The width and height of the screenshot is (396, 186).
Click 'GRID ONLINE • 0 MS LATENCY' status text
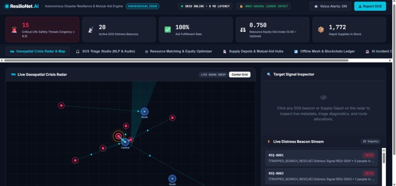[x=207, y=6]
